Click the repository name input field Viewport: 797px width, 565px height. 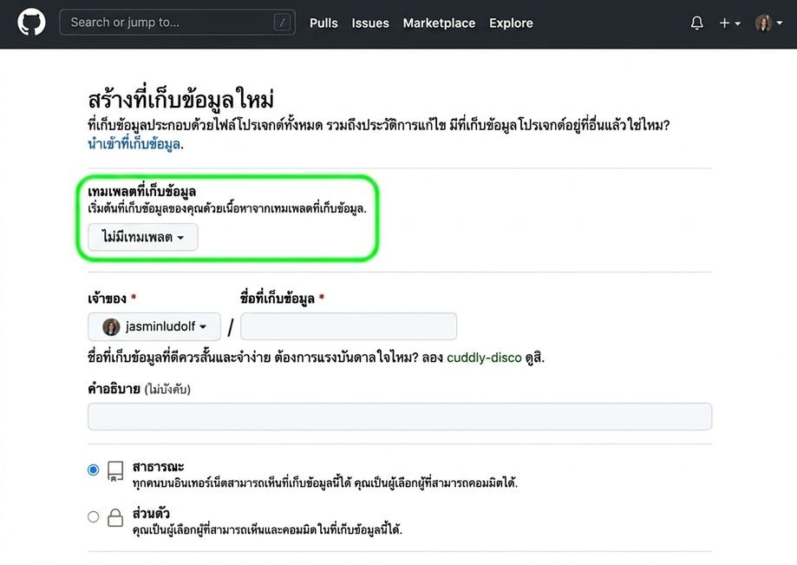coord(349,326)
